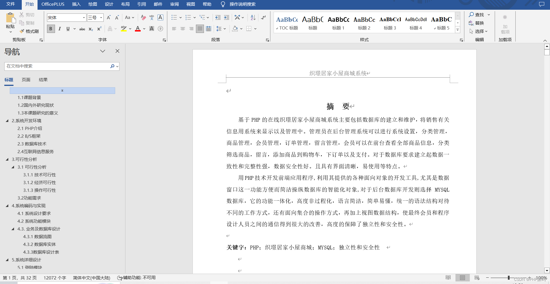The image size is (550, 284).
Task: Open the 文件 menu
Action: tap(11, 4)
